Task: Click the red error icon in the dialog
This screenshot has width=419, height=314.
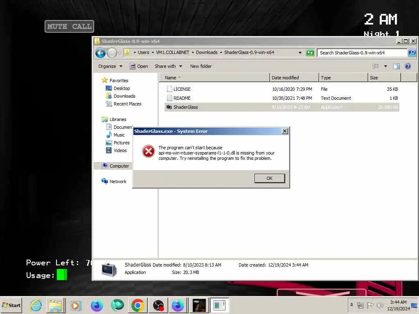Action: point(148,151)
